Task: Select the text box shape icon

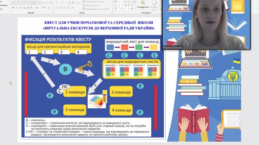Action: pos(116,1)
